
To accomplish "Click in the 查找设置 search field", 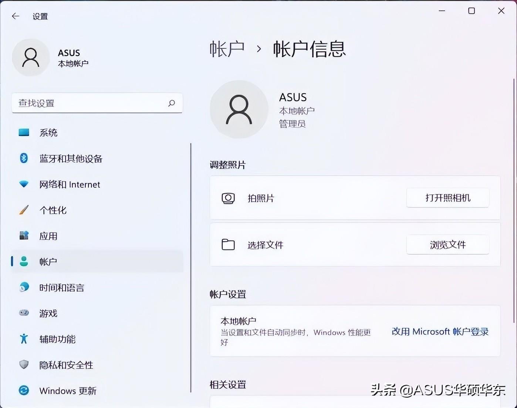I will (97, 103).
